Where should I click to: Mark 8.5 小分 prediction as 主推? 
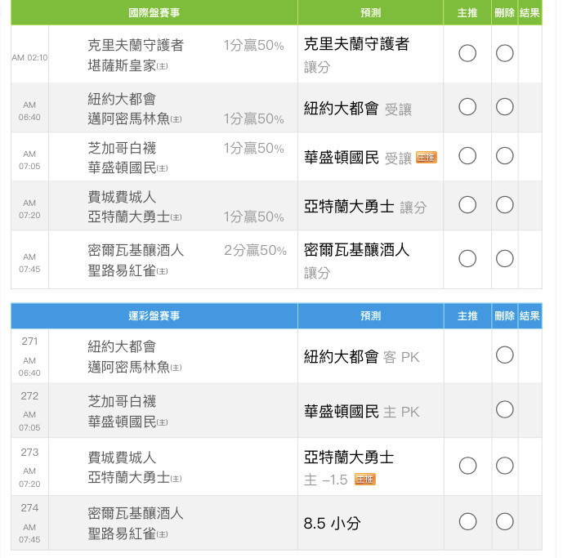tap(467, 521)
